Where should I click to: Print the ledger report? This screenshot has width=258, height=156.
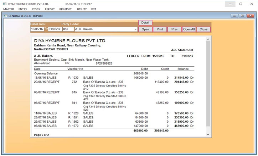point(160,29)
